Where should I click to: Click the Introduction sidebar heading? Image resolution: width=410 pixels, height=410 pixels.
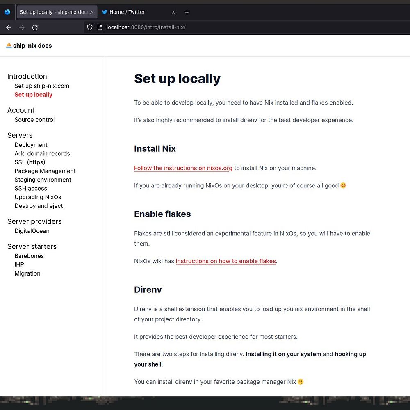27,76
